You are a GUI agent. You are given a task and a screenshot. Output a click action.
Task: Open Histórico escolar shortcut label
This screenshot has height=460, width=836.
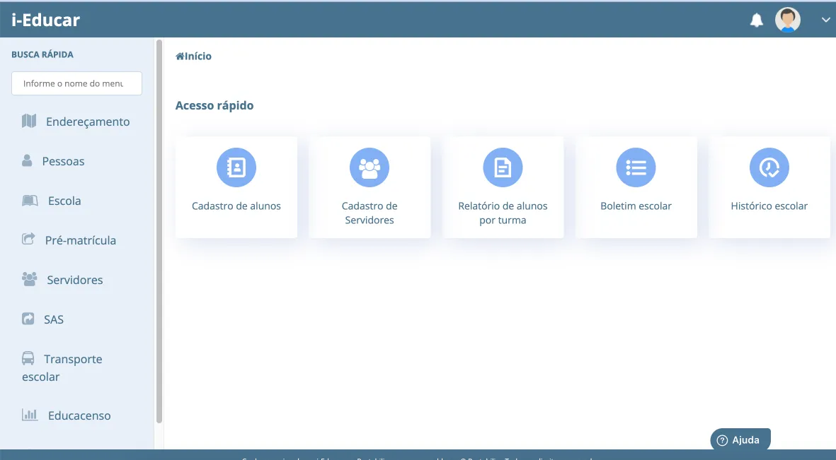pos(769,206)
